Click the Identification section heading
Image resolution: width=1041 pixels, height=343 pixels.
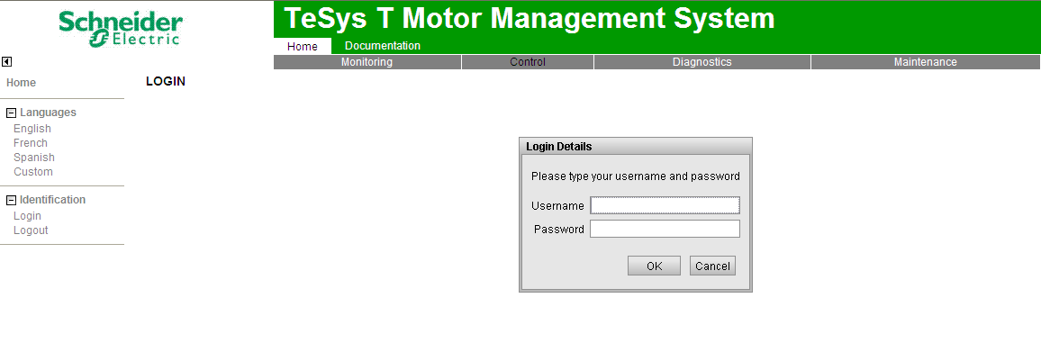(x=52, y=200)
